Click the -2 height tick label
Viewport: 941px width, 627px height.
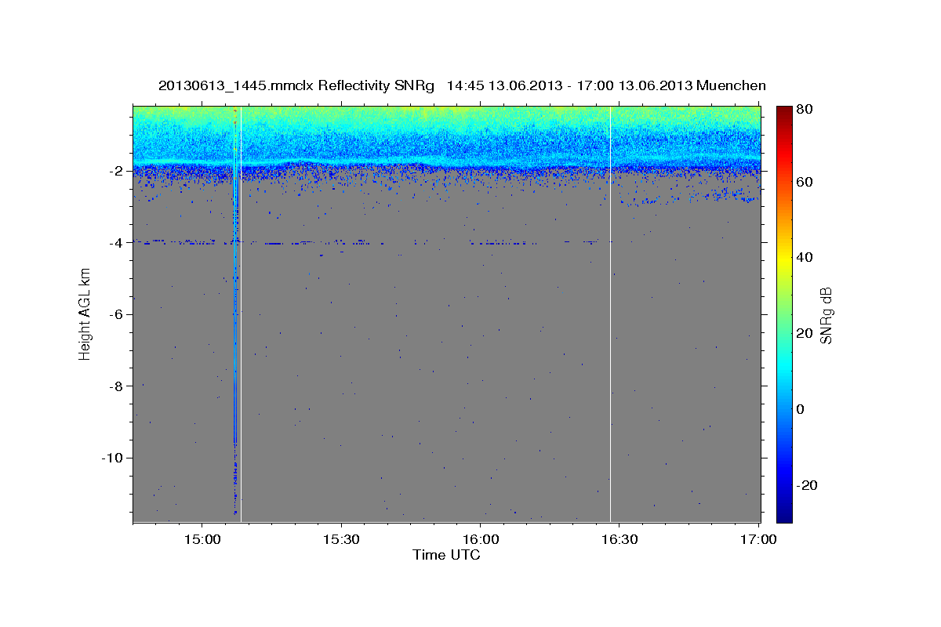point(114,171)
